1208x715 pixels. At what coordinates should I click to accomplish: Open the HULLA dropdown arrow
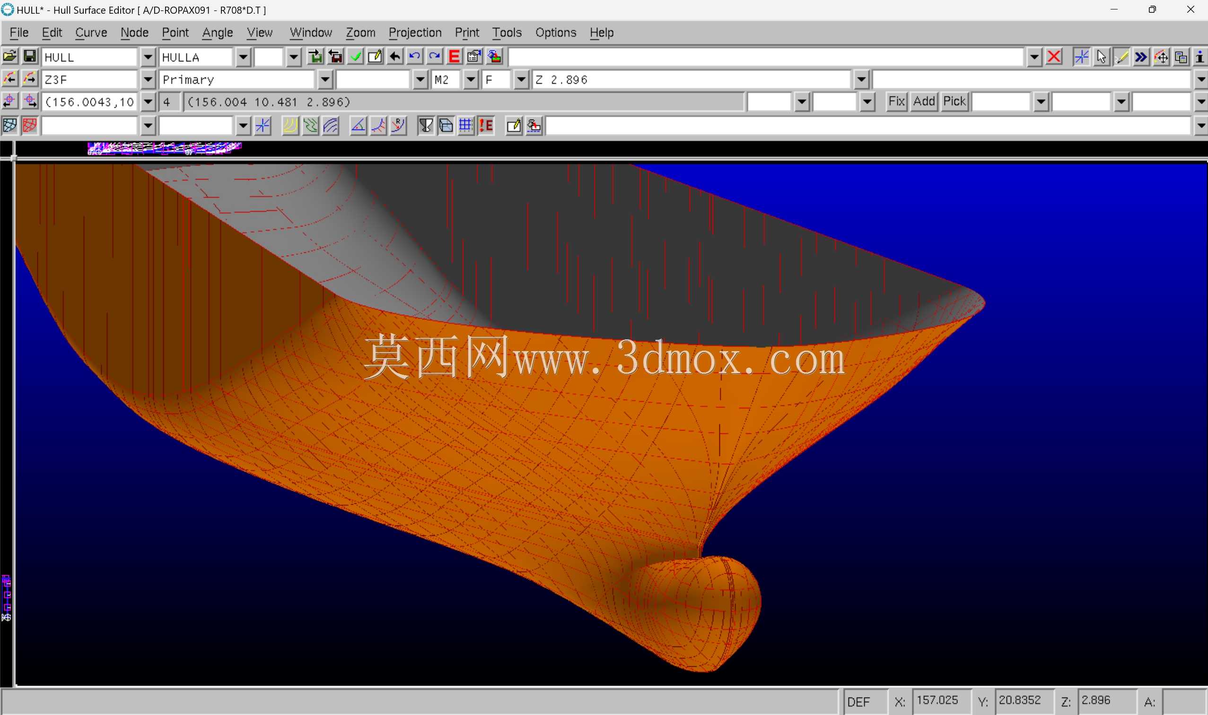click(x=244, y=57)
